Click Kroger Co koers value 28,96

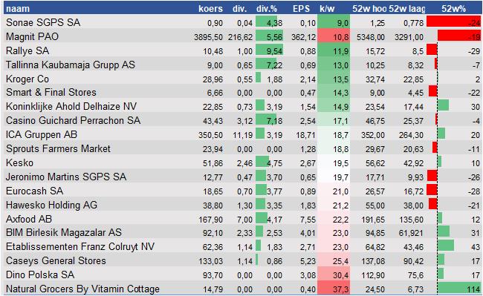point(213,79)
